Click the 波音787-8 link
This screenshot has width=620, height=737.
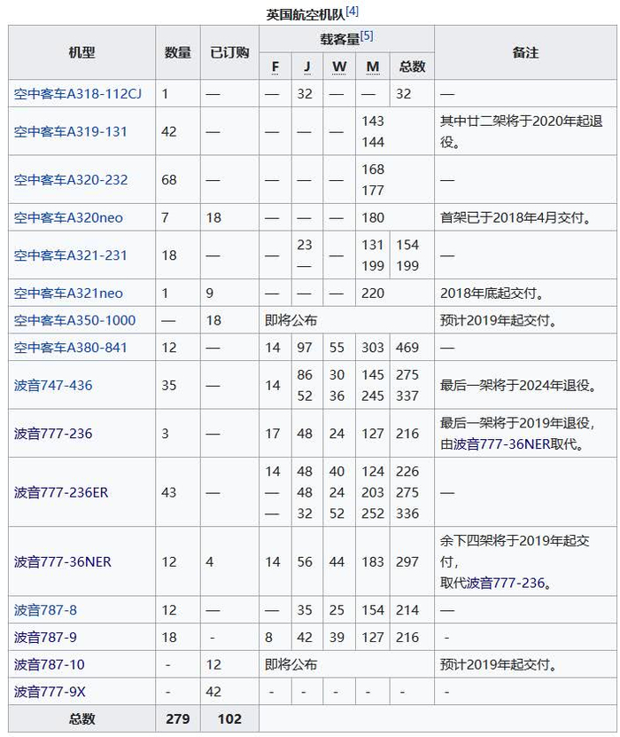pyautogui.click(x=45, y=610)
